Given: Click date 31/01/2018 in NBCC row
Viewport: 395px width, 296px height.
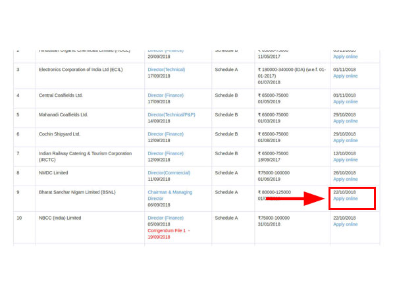Looking at the screenshot, I should tap(269, 224).
